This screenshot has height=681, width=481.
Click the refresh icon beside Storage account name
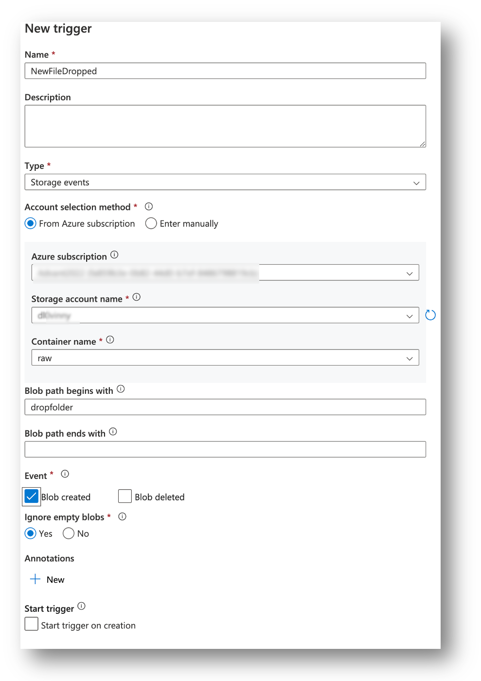pyautogui.click(x=430, y=315)
